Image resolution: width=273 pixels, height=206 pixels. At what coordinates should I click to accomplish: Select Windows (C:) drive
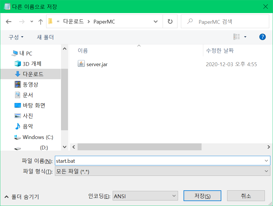click(x=38, y=137)
